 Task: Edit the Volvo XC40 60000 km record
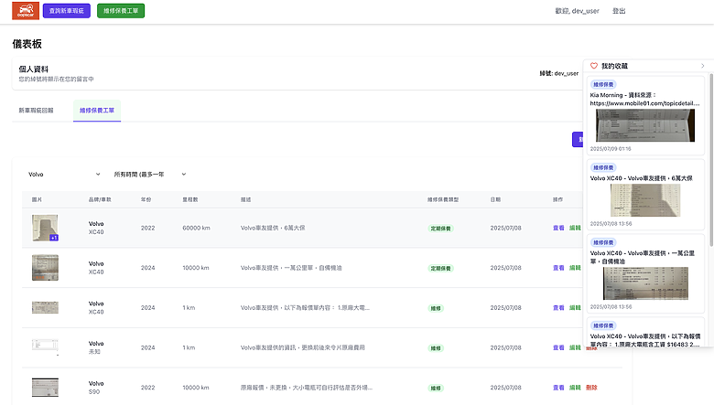[x=575, y=229]
